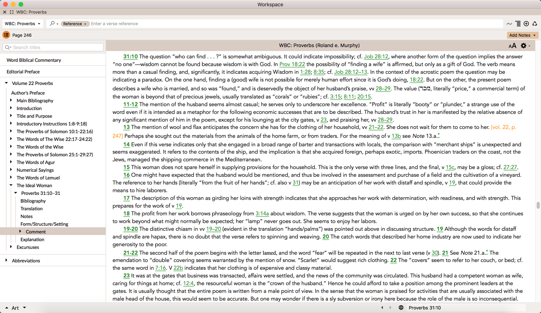Viewport: 541px width, 313px height.
Task: Click the AA text size icon
Action: [512, 46]
